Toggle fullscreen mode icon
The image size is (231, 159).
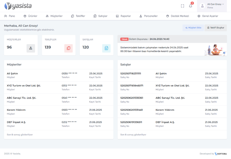182,6
